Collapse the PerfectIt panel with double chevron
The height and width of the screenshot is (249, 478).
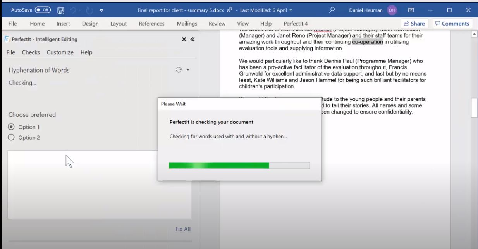coord(193,39)
